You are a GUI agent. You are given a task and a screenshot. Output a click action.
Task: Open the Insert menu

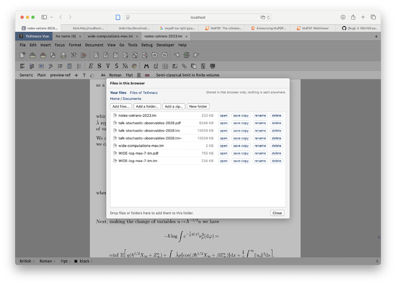45,45
